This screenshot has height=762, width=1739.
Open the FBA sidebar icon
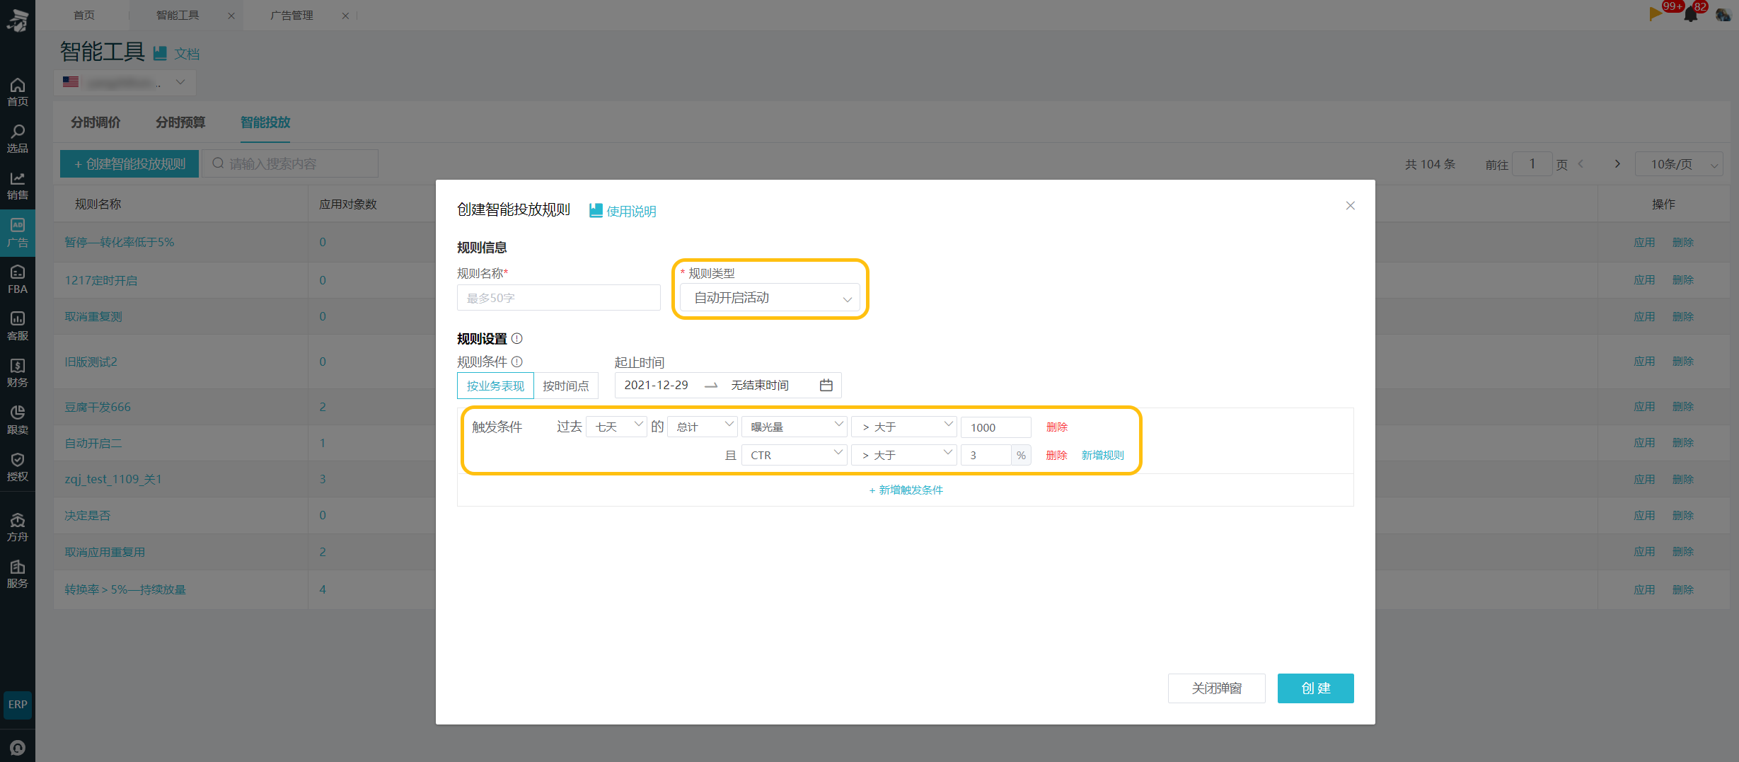coord(18,279)
